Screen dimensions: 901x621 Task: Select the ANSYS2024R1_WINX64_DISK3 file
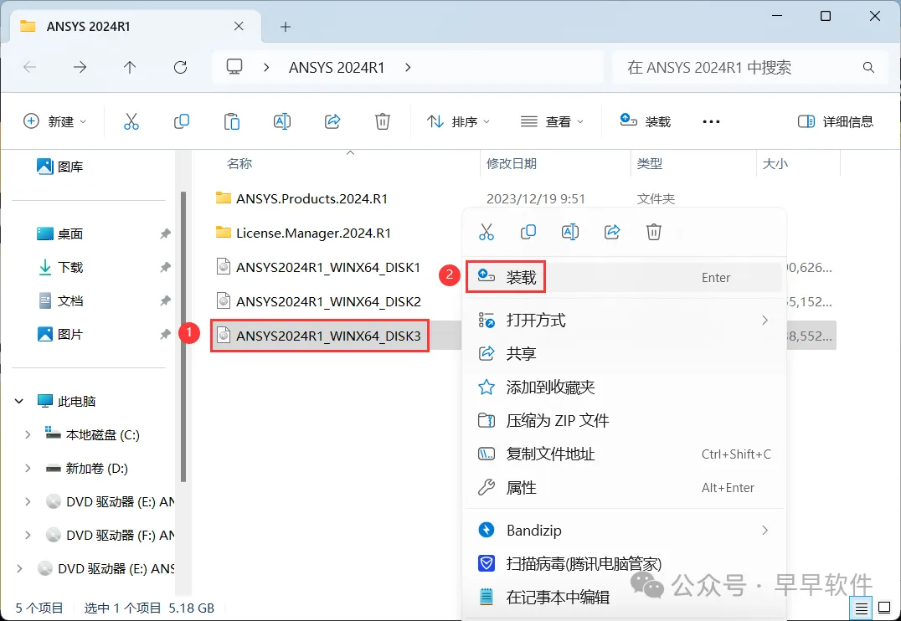[x=318, y=336]
